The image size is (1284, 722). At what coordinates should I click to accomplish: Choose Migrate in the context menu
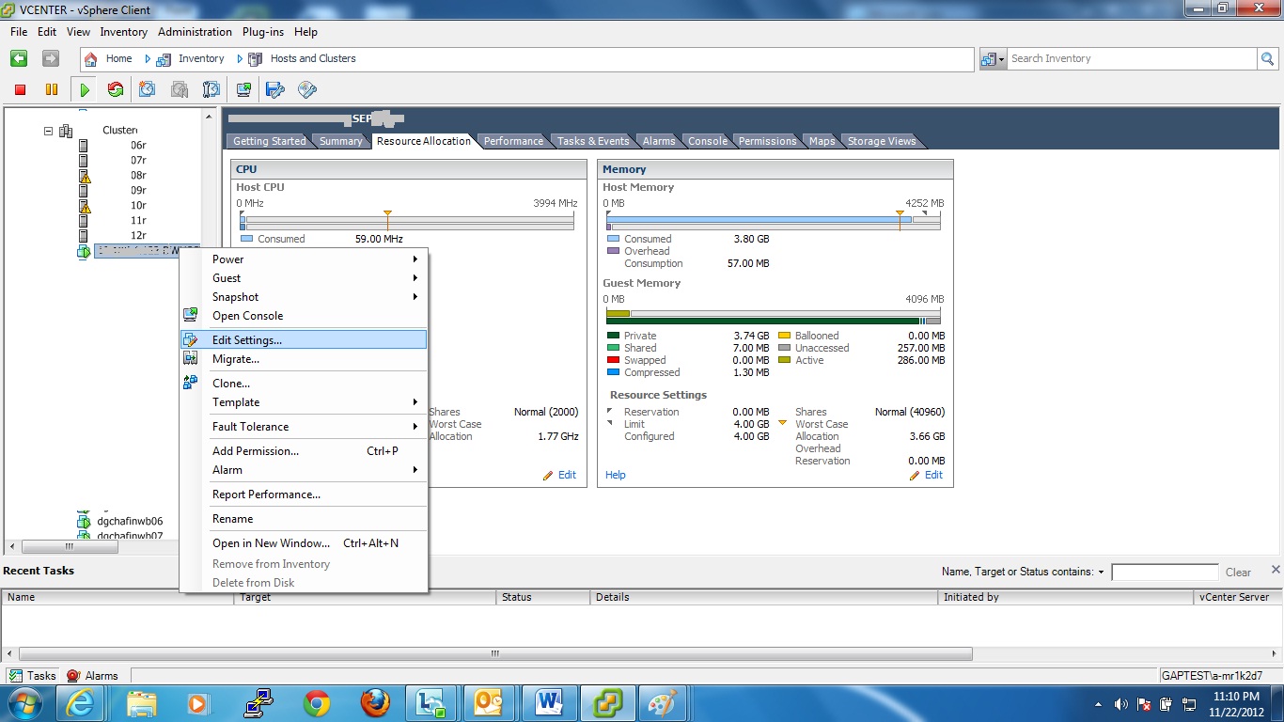tap(304, 359)
